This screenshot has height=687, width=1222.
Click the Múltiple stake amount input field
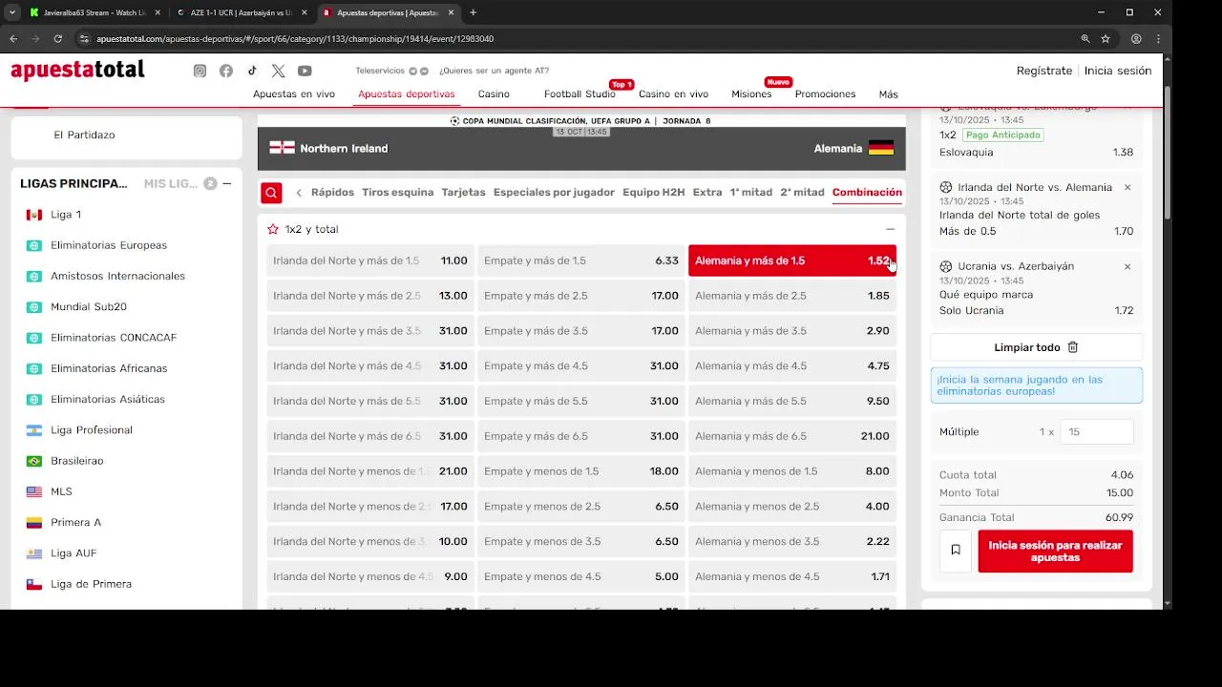[1097, 432]
